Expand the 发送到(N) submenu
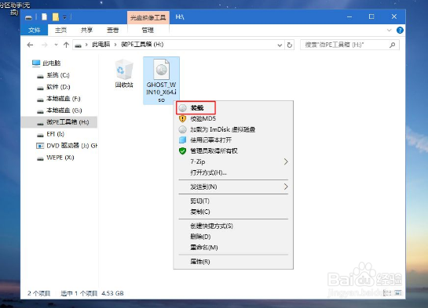 point(233,187)
